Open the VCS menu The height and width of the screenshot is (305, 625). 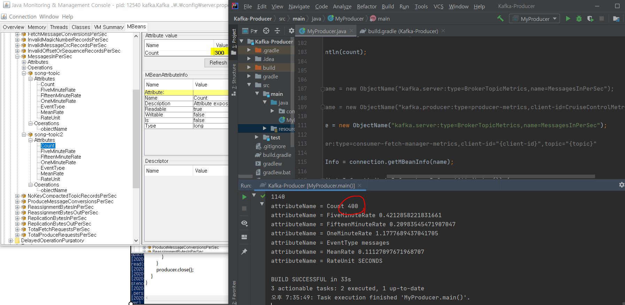tap(438, 6)
